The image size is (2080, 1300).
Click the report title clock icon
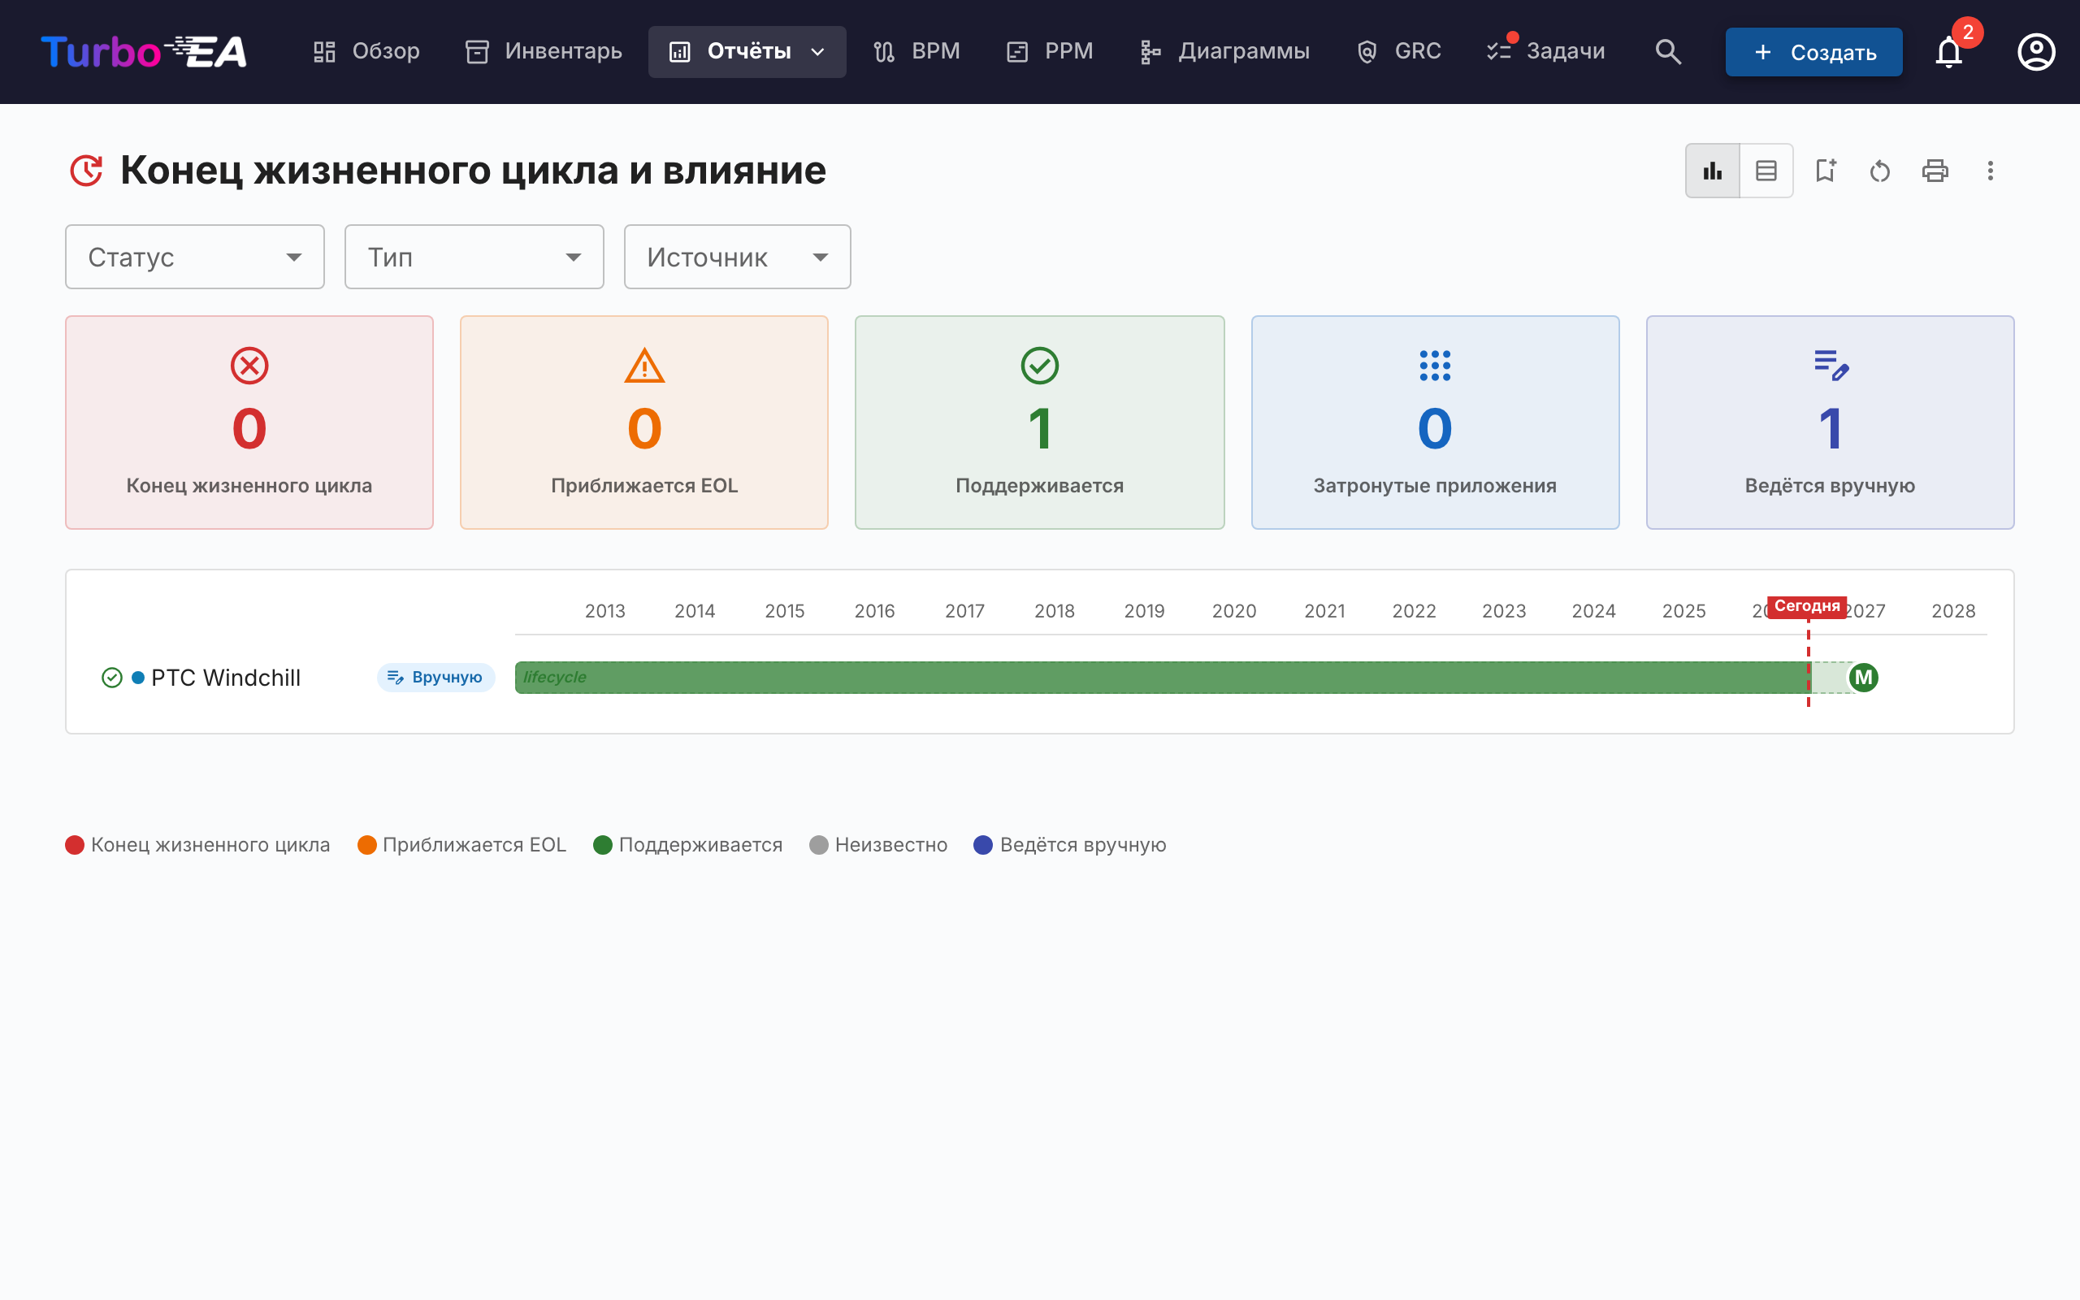tap(86, 171)
